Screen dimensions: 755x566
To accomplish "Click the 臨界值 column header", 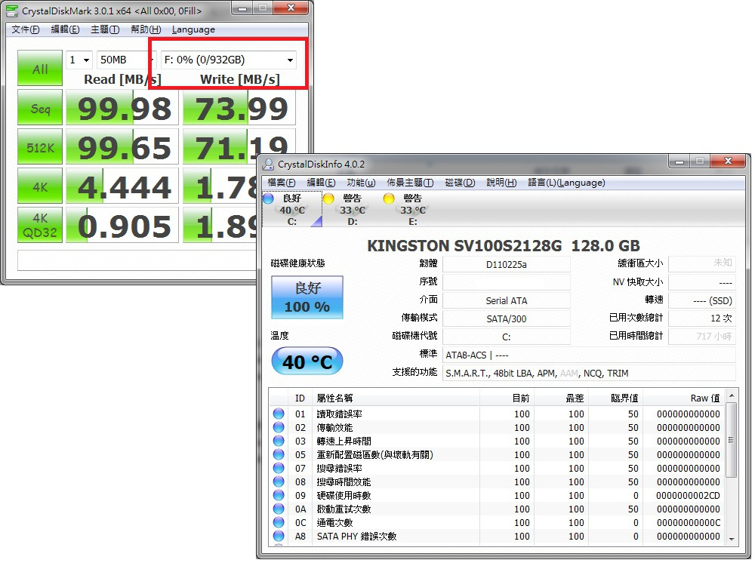I will (616, 398).
